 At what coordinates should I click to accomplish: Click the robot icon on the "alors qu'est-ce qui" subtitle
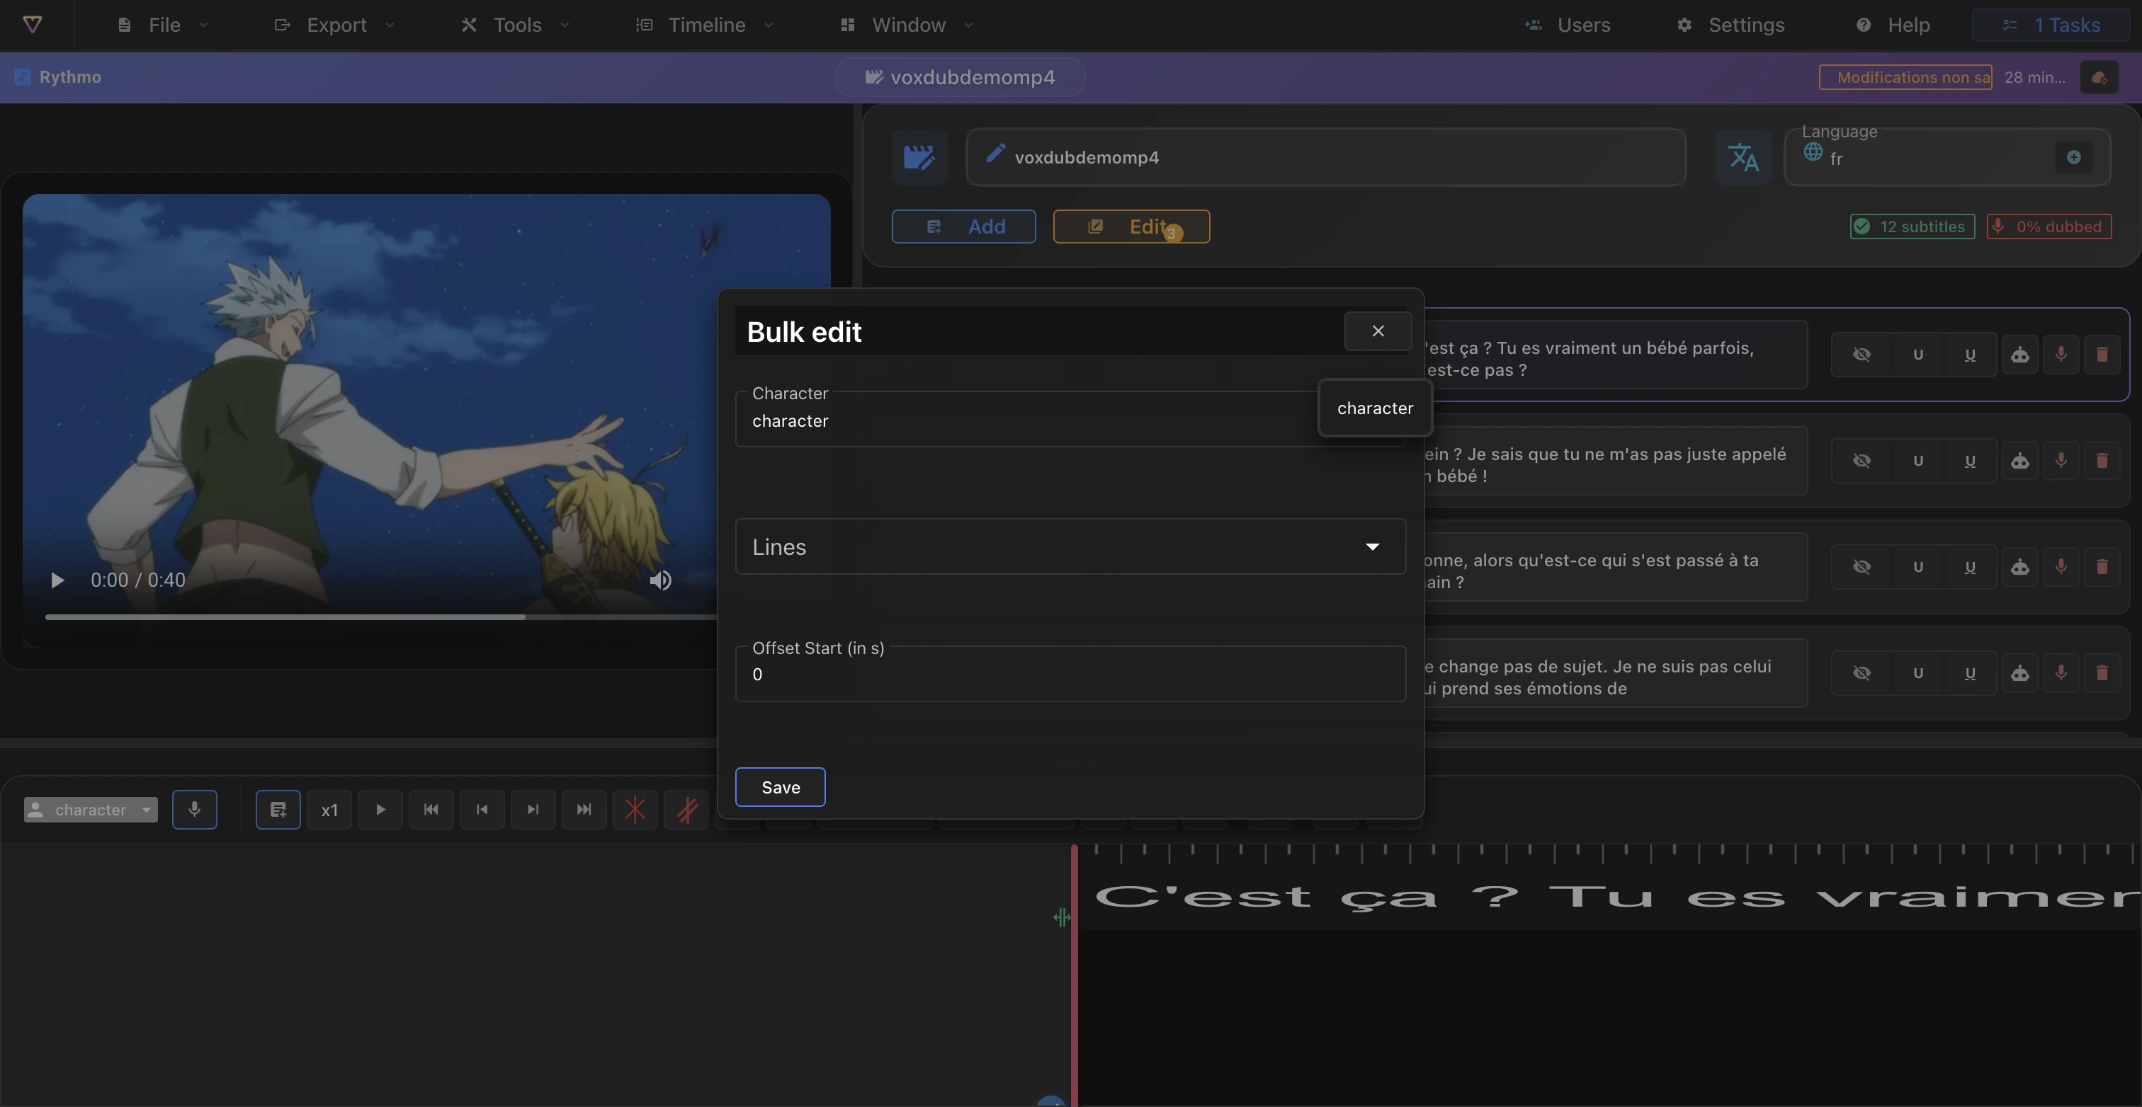pyautogui.click(x=2019, y=567)
